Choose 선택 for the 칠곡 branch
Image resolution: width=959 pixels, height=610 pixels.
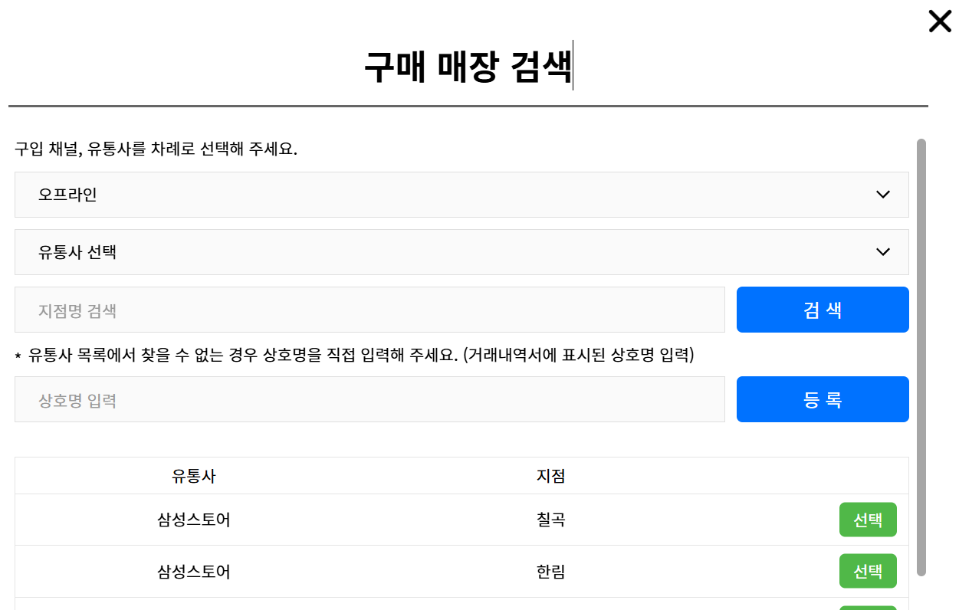(868, 520)
